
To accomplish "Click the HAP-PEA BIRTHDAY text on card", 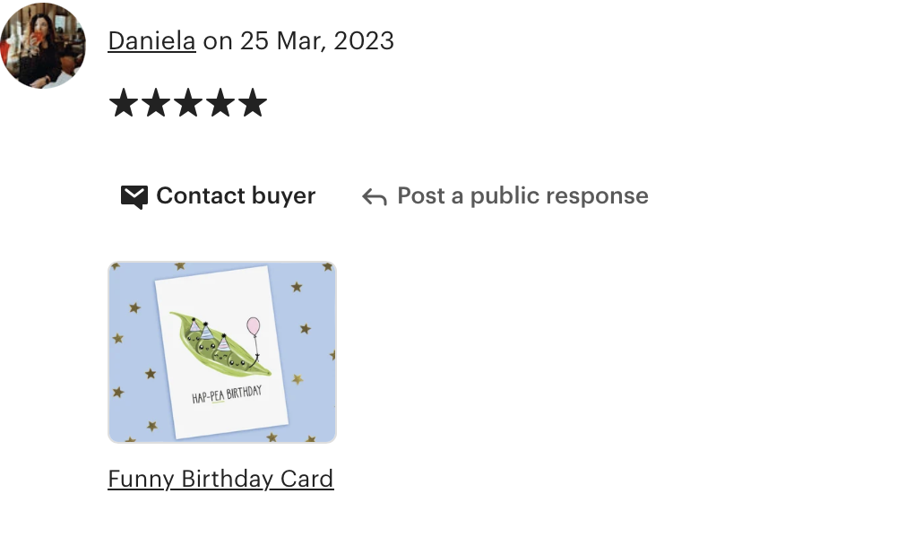I will point(227,394).
